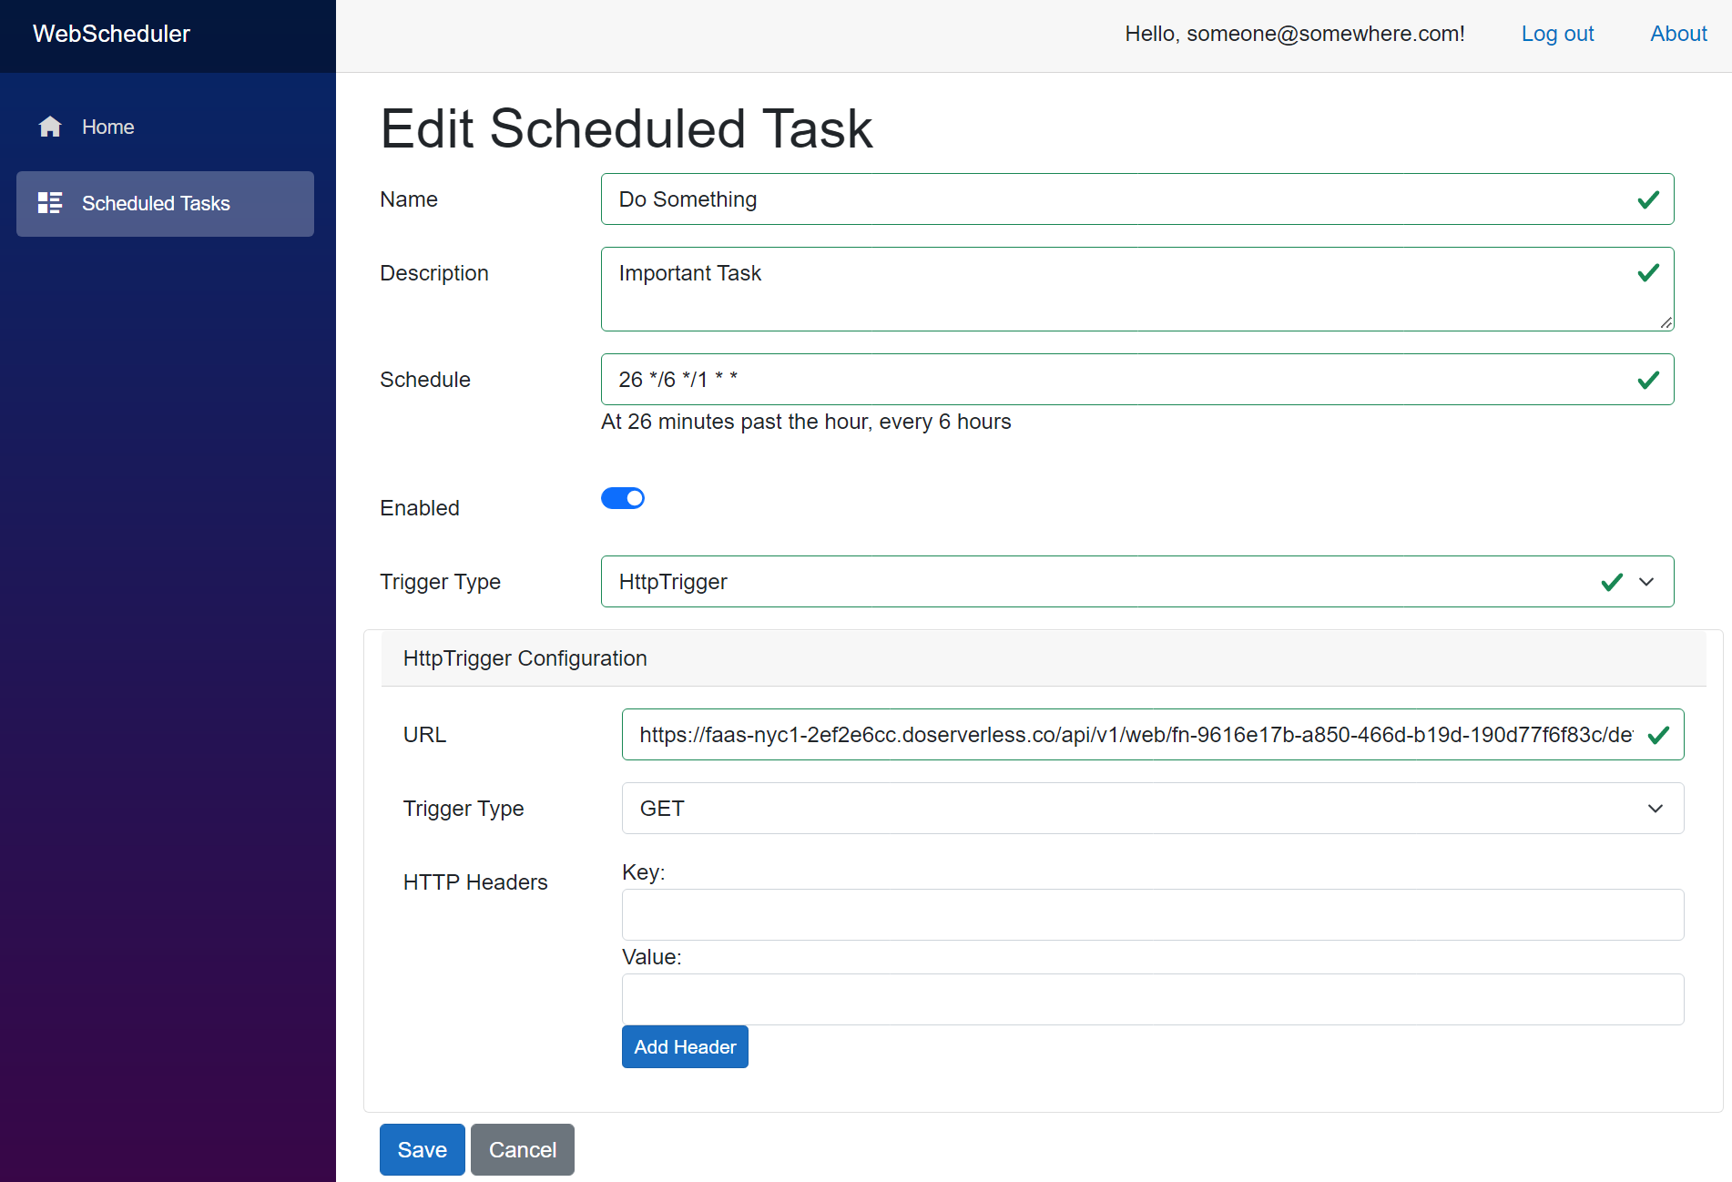Screen dimensions: 1732x1182
Task: Click the Add Header button
Action: click(x=685, y=1047)
